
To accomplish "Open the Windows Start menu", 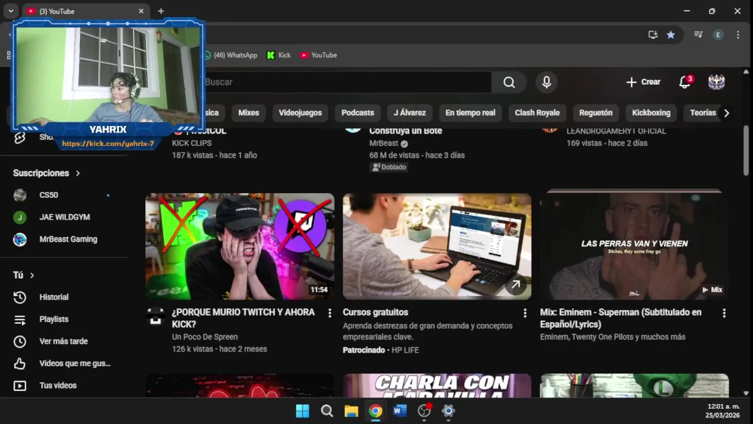I will click(302, 411).
